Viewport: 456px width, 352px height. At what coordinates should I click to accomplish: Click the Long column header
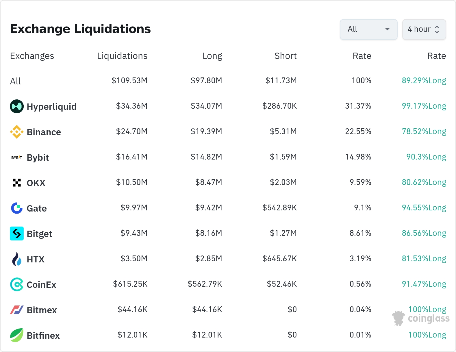(x=212, y=56)
